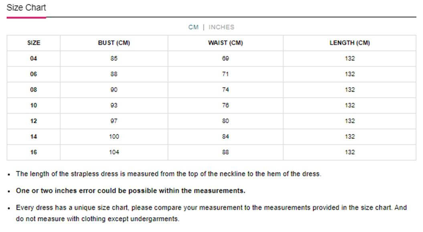Click bust value 85 for size 04
423x232 pixels.
[x=114, y=58]
